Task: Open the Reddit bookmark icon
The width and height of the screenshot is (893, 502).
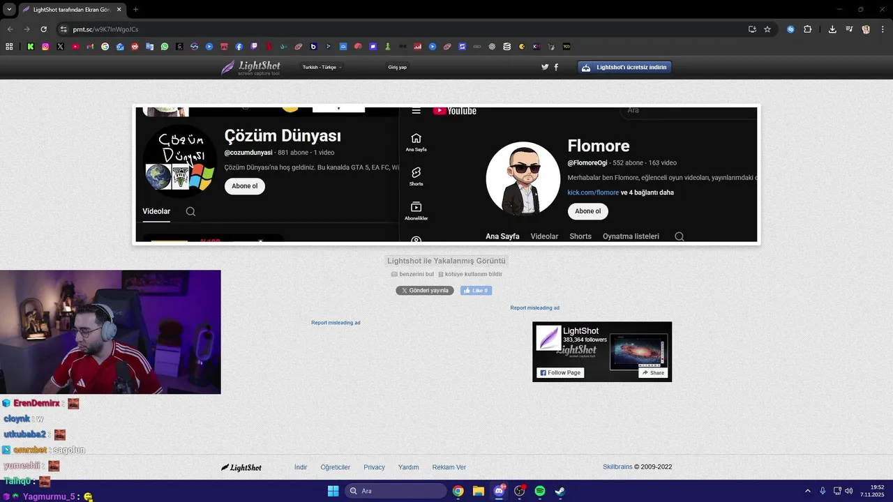Action: 135,47
